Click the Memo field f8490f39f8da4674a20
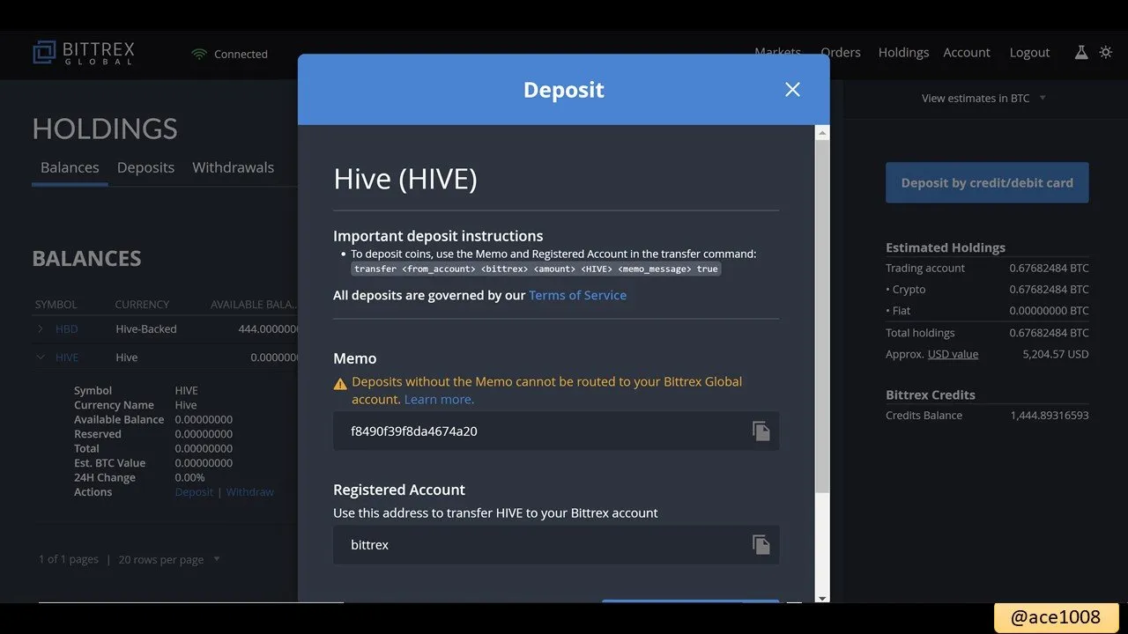 556,431
